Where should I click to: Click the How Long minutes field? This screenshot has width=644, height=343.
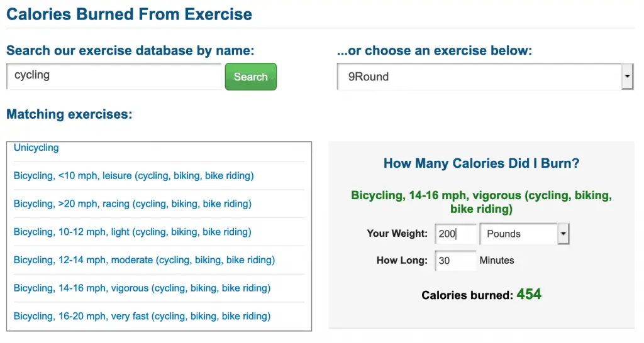(455, 261)
